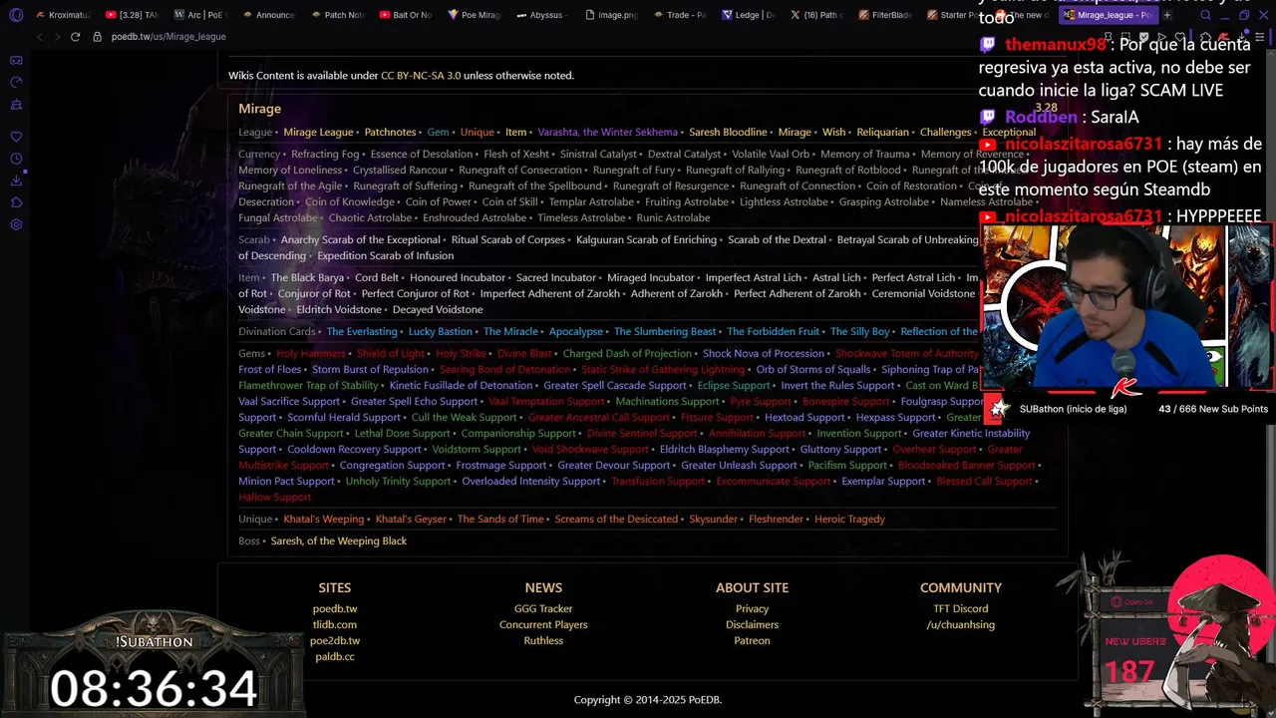Open the Challenges link
This screenshot has height=718, width=1276.
click(x=945, y=133)
